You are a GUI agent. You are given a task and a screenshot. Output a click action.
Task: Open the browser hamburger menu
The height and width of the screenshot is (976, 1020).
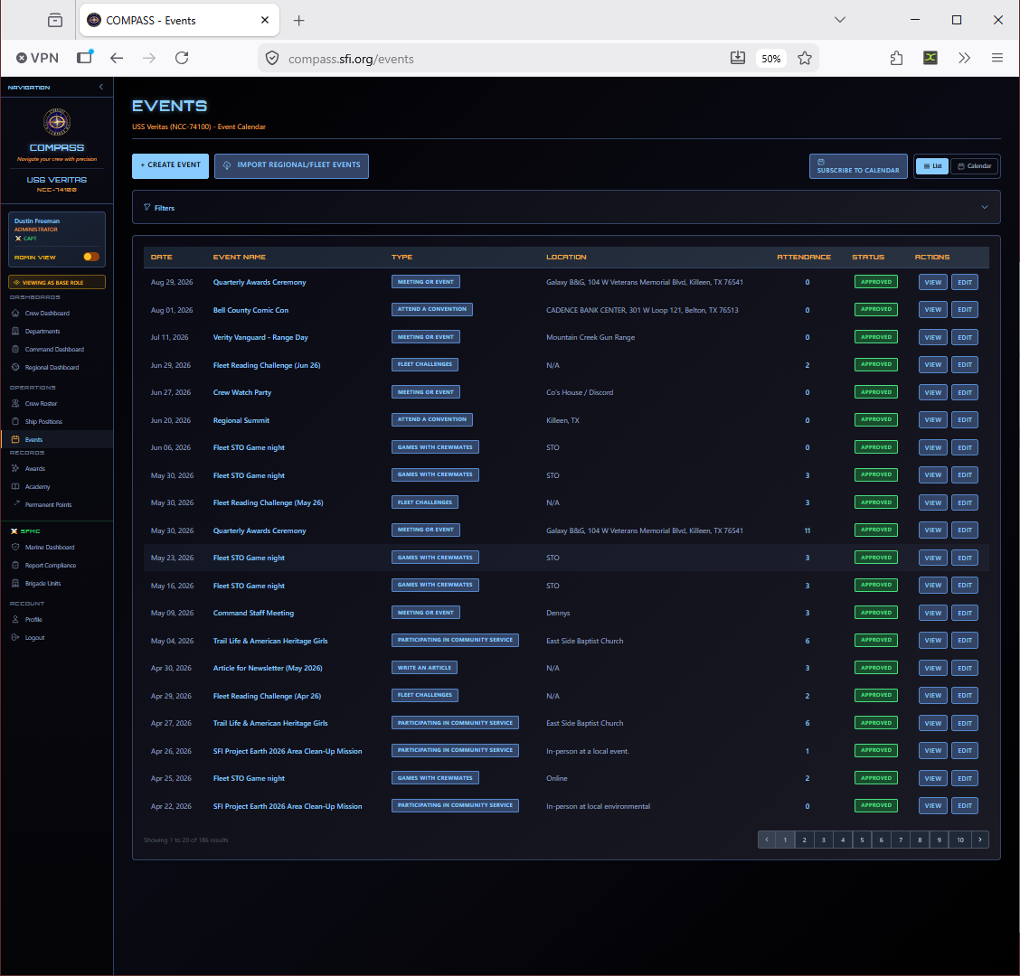[996, 58]
